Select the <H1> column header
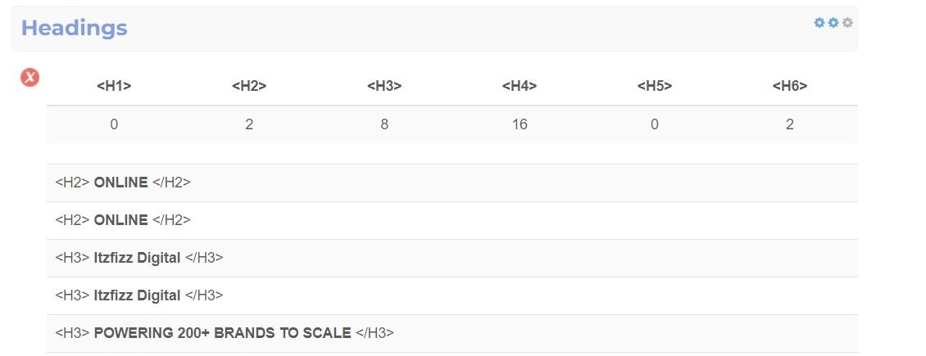This screenshot has height=356, width=926. click(x=114, y=86)
